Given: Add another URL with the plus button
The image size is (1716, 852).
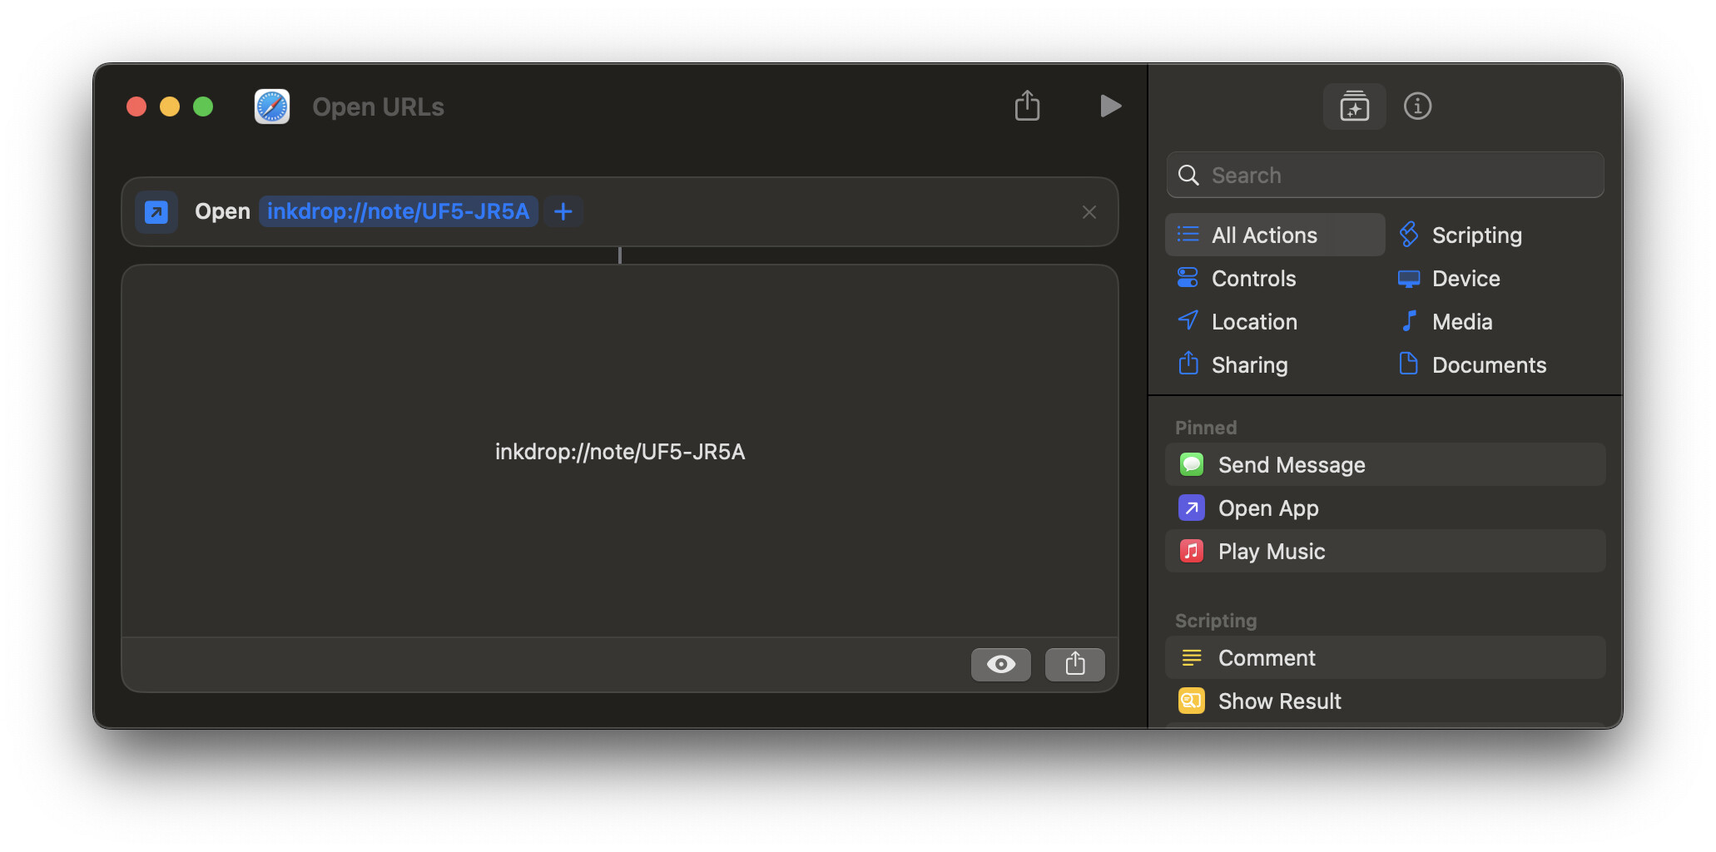Looking at the screenshot, I should coord(563,211).
